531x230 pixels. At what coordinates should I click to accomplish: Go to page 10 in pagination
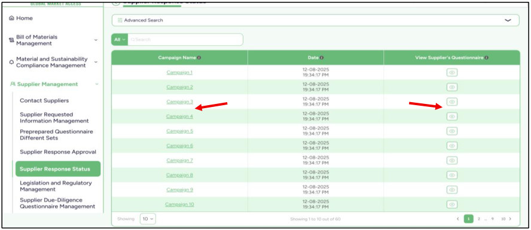click(503, 219)
